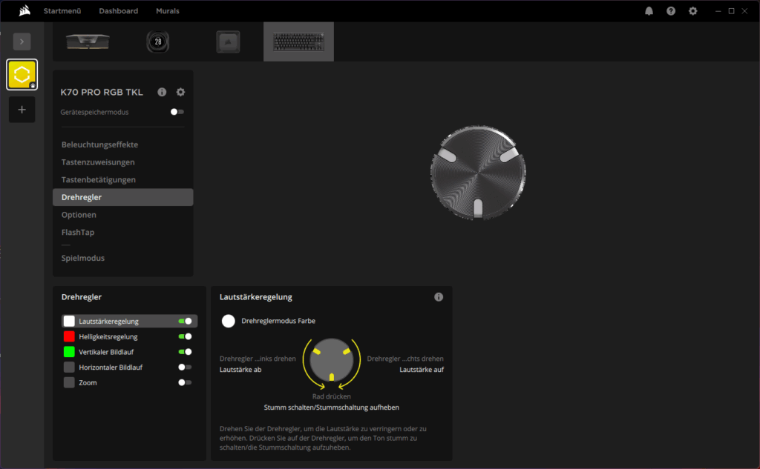
Task: Enable the Horizontaler Bildlauf toggle
Action: (185, 367)
